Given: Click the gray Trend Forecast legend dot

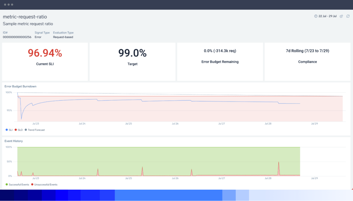Looking at the screenshot, I should [26, 130].
